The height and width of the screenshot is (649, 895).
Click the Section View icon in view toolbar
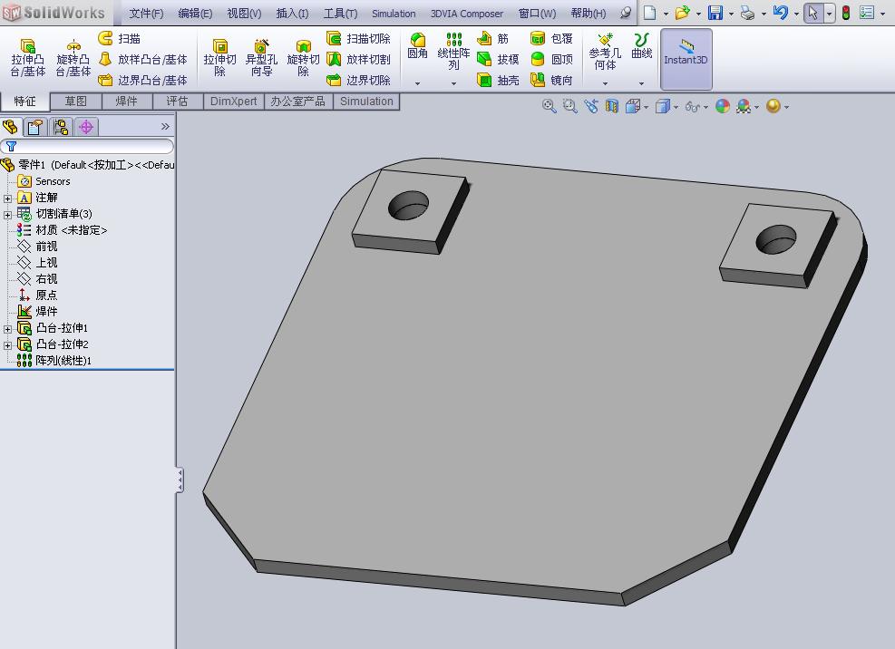coord(612,106)
